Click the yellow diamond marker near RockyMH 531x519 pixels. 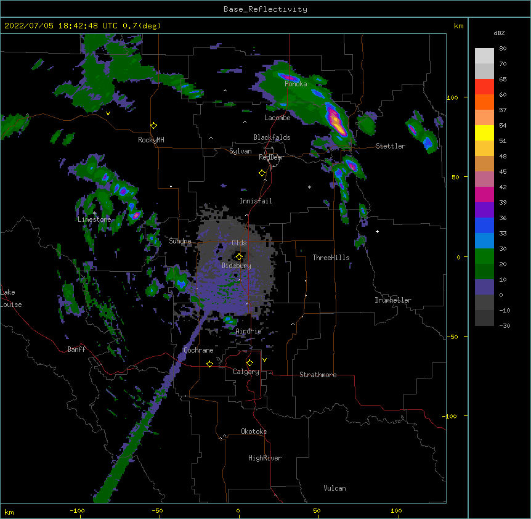154,125
